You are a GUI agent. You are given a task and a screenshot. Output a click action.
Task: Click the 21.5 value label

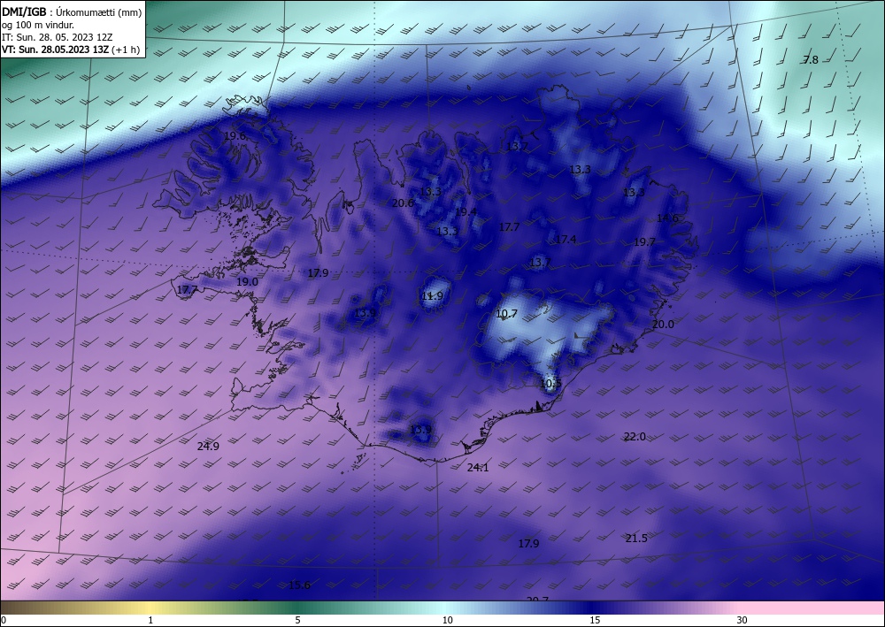click(636, 539)
